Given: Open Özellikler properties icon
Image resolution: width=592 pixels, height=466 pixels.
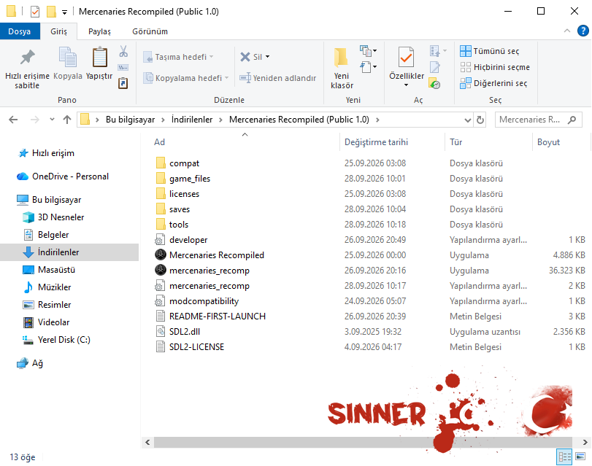Looking at the screenshot, I should [407, 58].
